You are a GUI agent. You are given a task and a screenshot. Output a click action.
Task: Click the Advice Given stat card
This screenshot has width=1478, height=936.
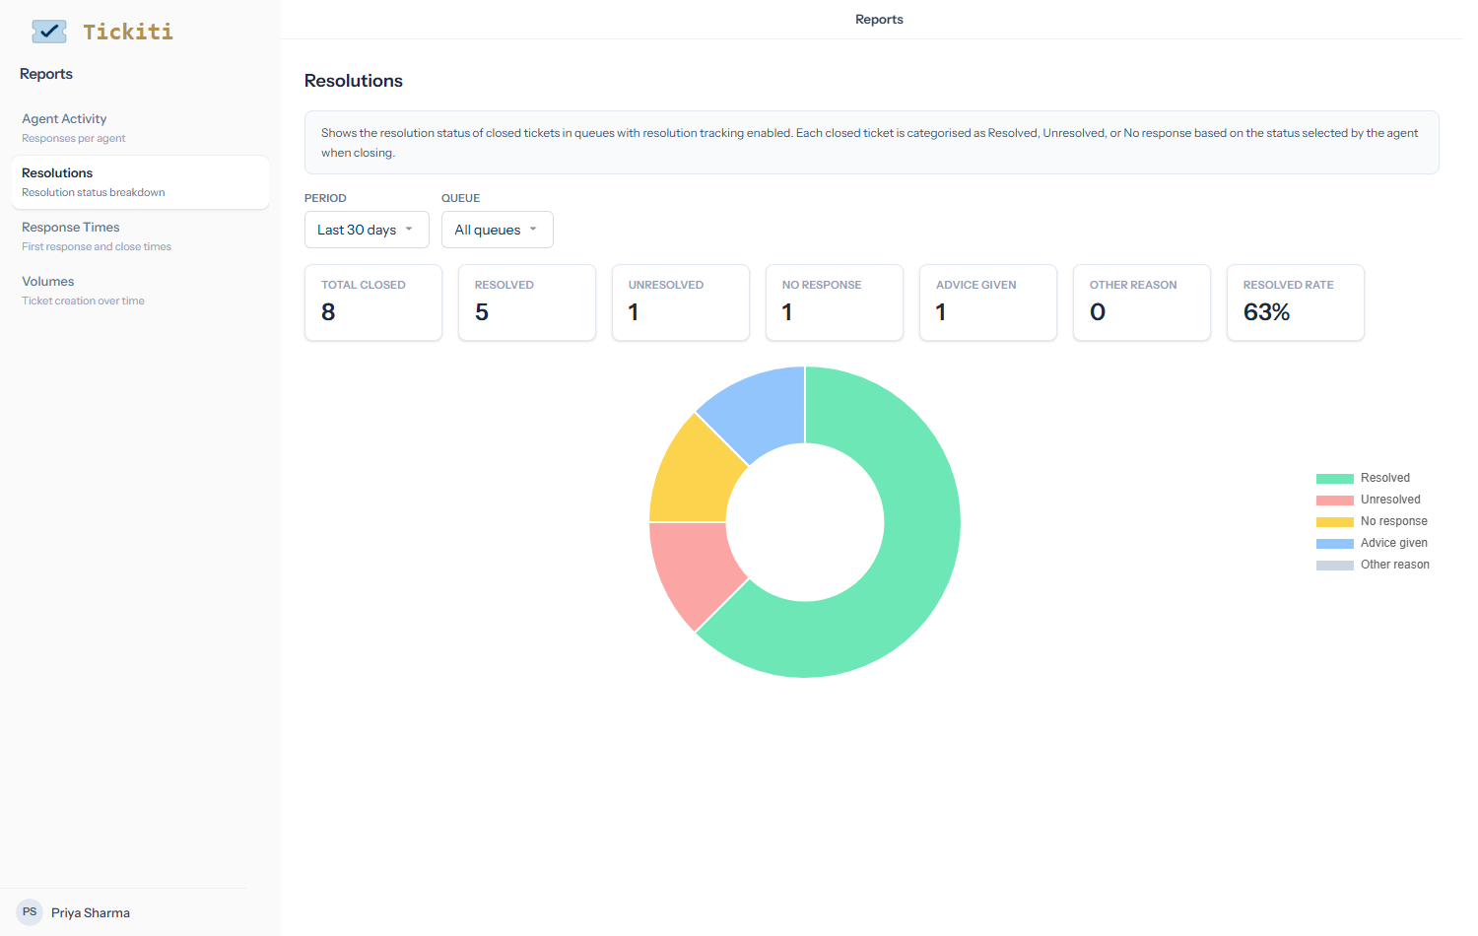pos(988,302)
